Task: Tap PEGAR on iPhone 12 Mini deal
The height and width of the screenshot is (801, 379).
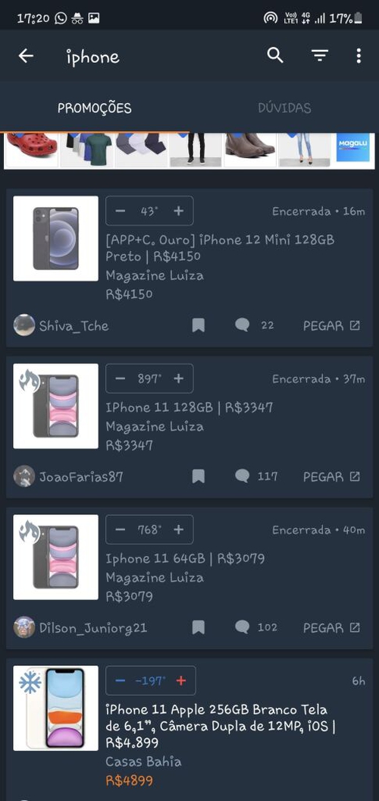Action: (x=331, y=325)
